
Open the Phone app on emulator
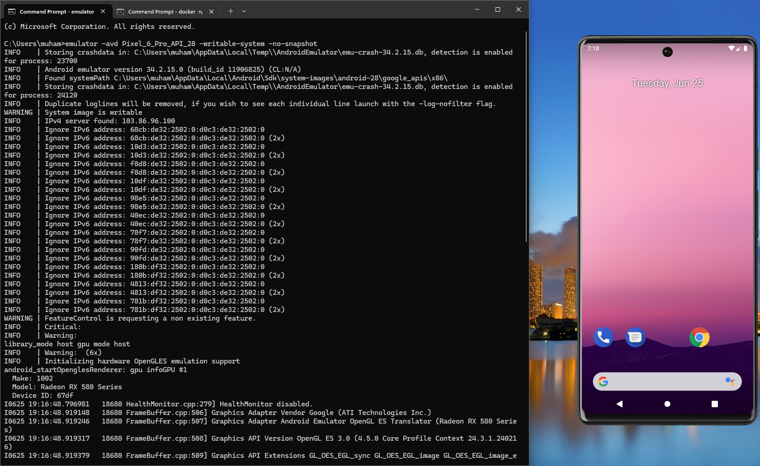coord(603,337)
